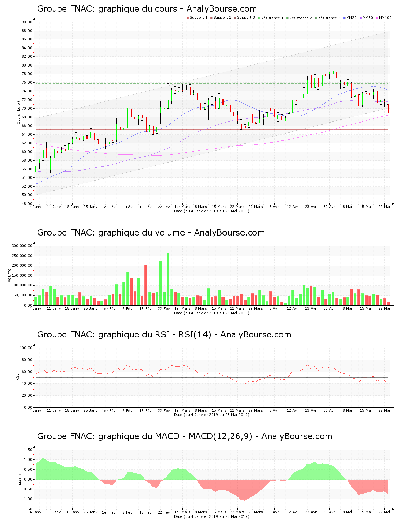
Task: Click the Résistance 3 legend label
Action: click(x=329, y=18)
